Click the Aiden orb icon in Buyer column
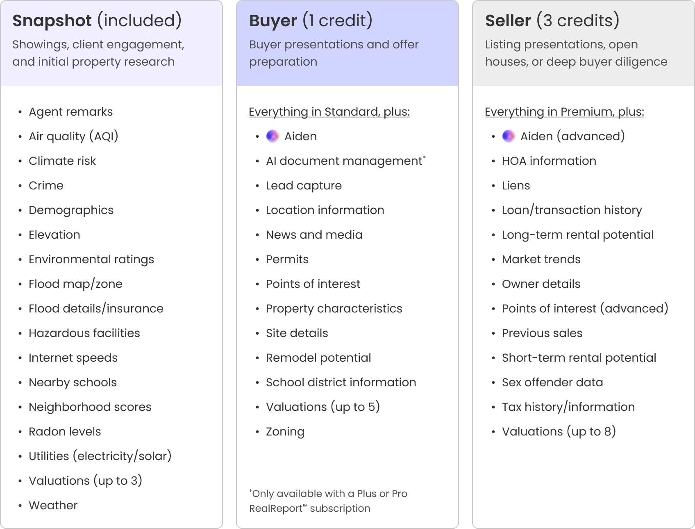This screenshot has height=529, width=695. (273, 136)
